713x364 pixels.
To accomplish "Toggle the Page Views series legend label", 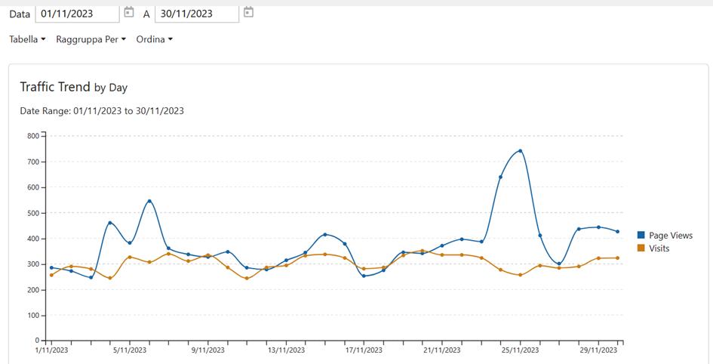I will (x=670, y=236).
